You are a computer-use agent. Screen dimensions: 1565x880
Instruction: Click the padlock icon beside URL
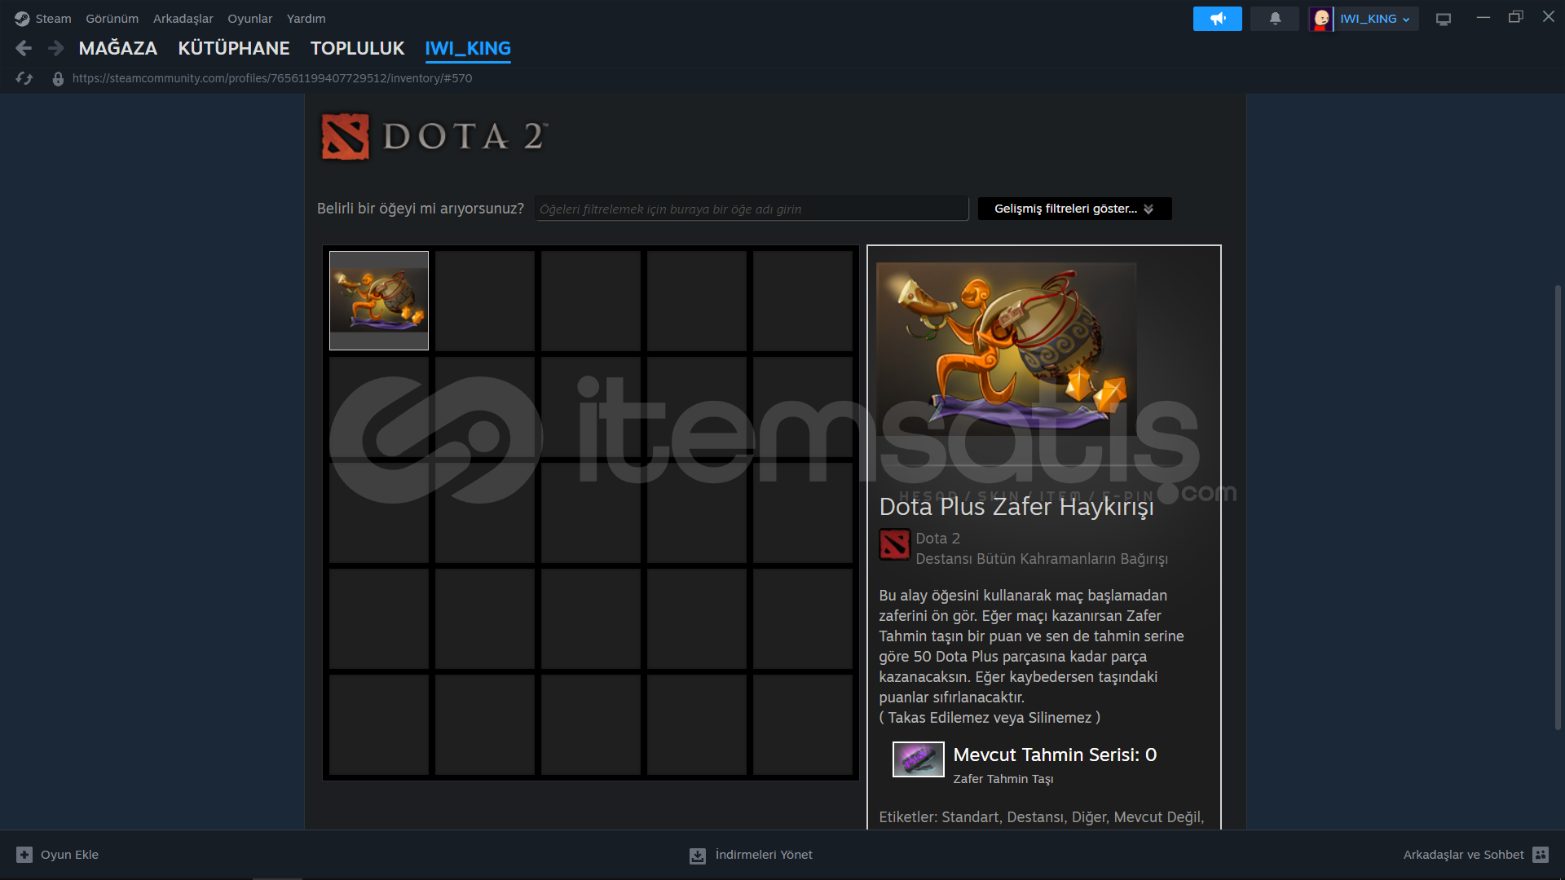coord(58,79)
